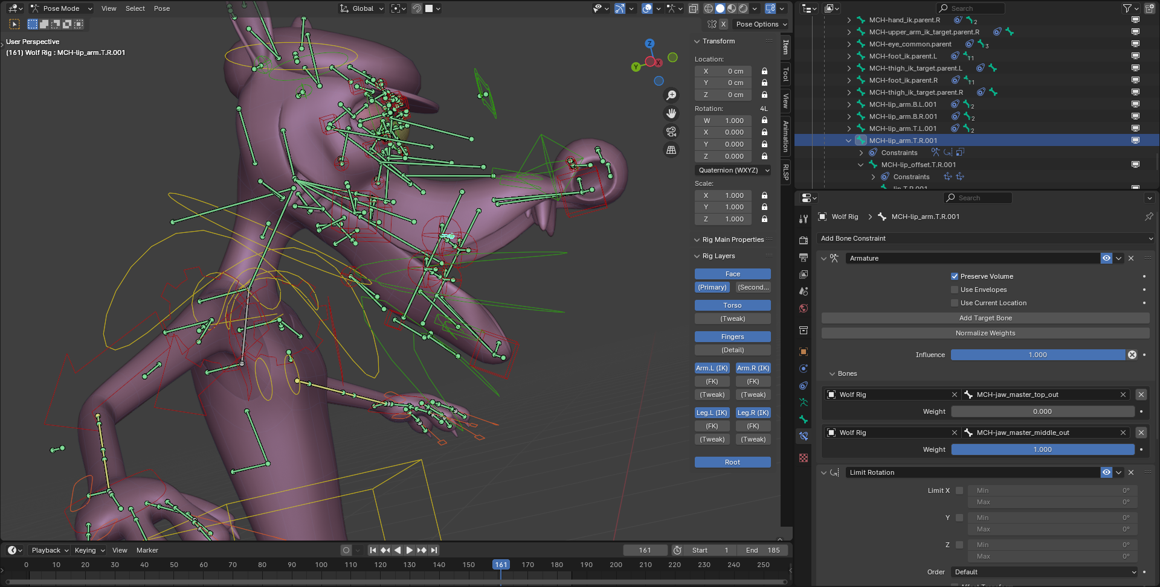Open the timeline Marker menu
The width and height of the screenshot is (1160, 587).
[x=147, y=550]
